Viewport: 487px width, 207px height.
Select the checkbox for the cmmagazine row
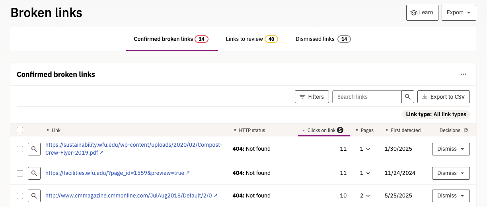20,196
